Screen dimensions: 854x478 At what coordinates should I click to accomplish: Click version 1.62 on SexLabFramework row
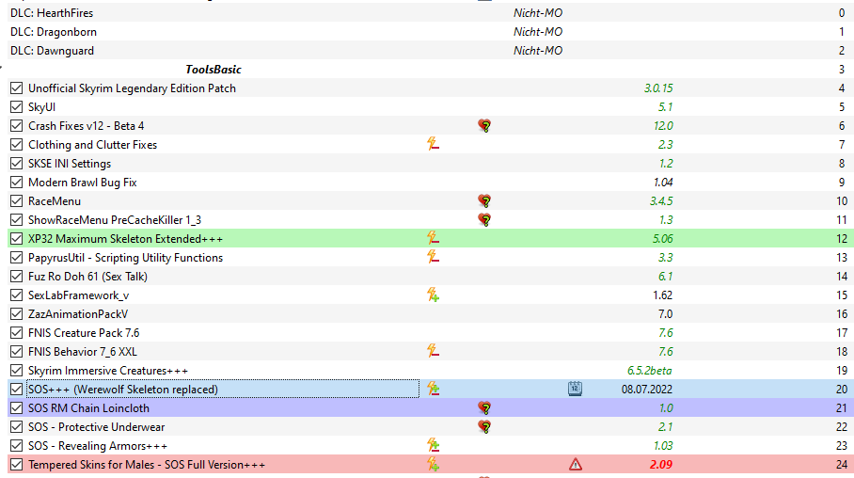(x=663, y=295)
